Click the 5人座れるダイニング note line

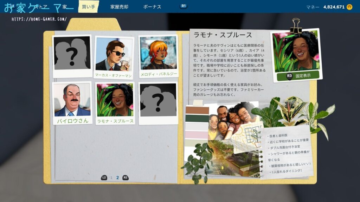[286, 171]
